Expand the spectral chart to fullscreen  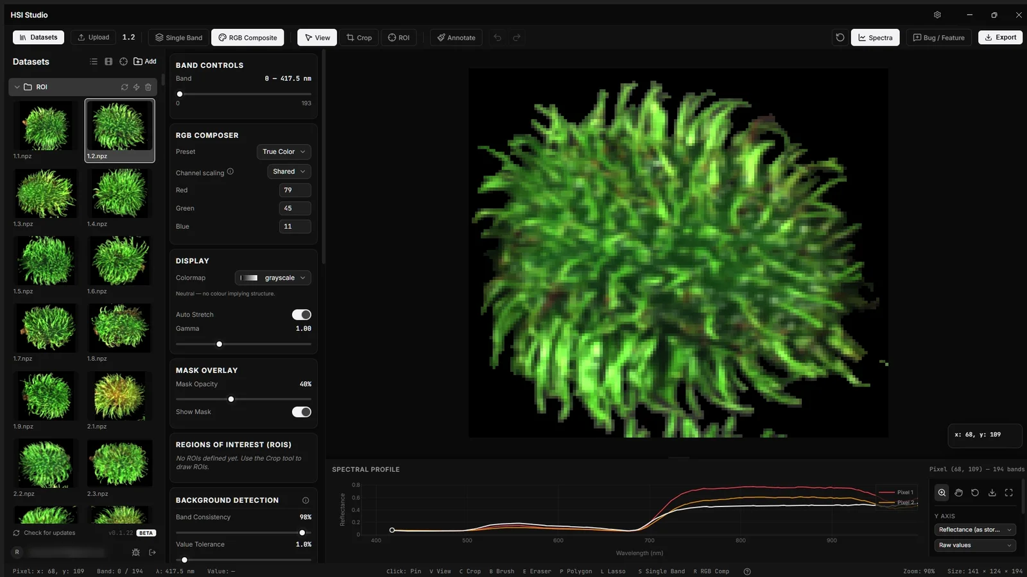coord(1008,492)
